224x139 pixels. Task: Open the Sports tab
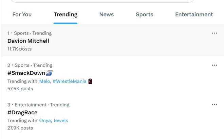145,15
